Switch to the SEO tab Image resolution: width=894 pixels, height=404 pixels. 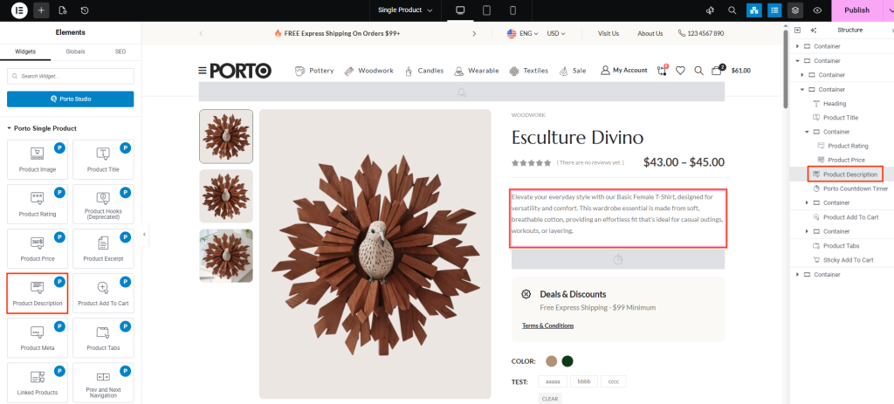[x=120, y=51]
